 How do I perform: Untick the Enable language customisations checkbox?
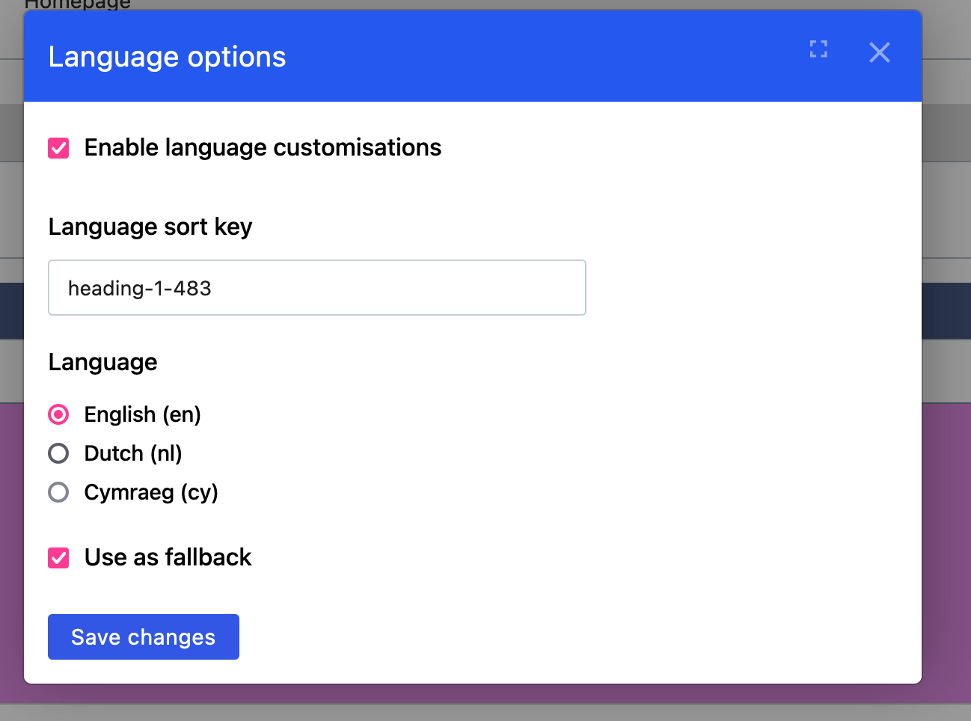pyautogui.click(x=58, y=148)
